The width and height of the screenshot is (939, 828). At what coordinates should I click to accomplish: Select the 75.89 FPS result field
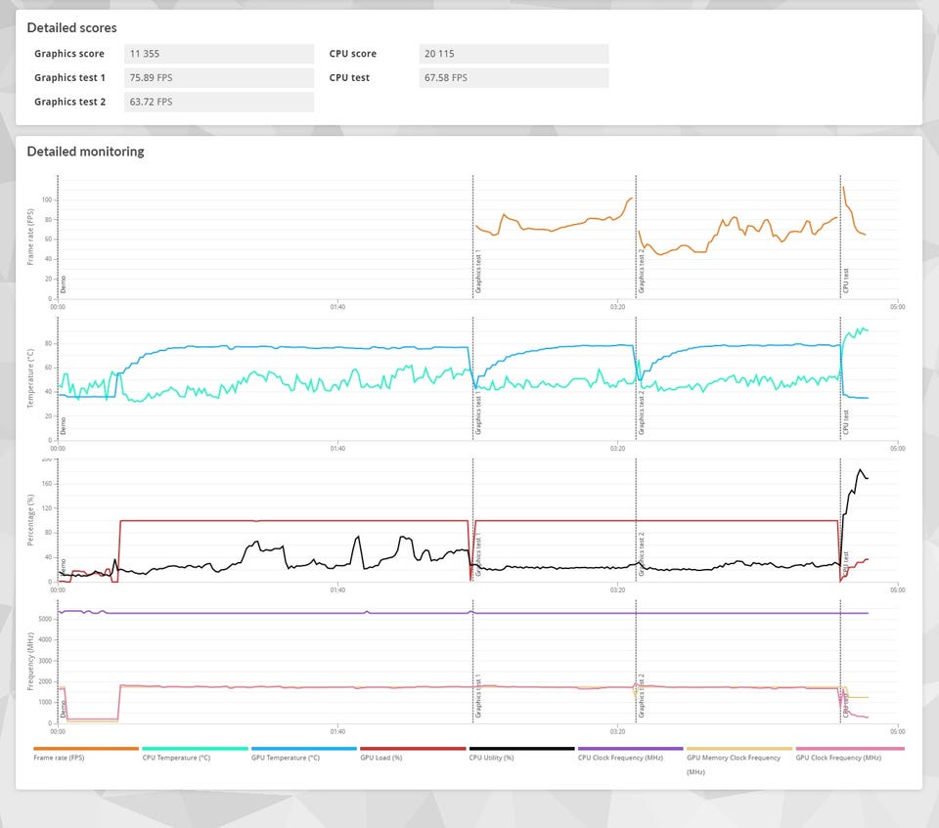point(218,78)
